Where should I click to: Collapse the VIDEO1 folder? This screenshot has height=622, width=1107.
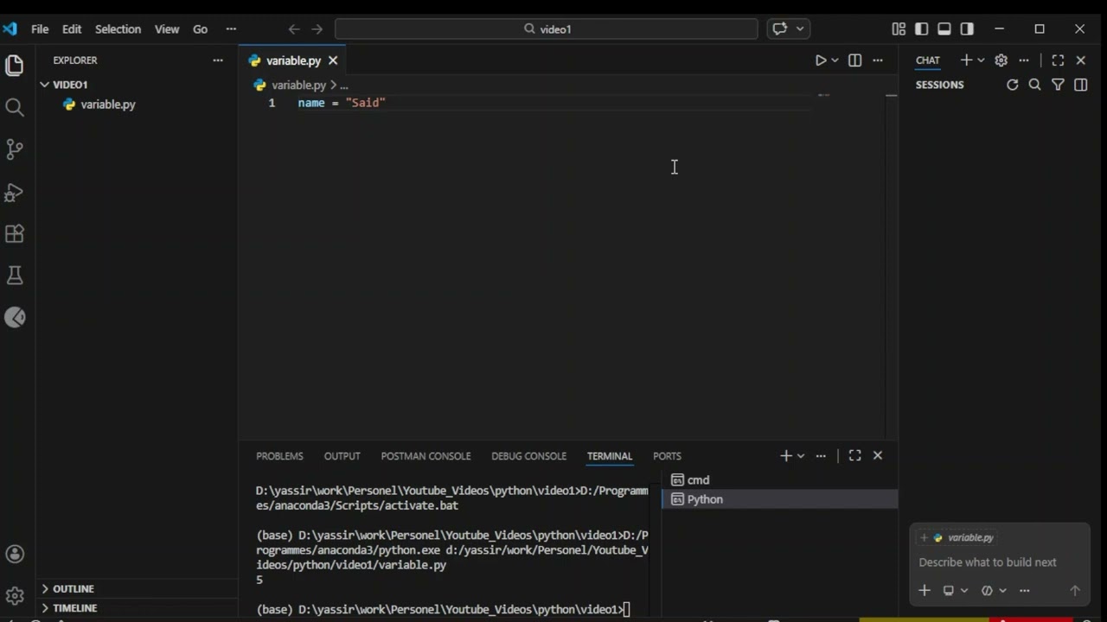tap(69, 85)
